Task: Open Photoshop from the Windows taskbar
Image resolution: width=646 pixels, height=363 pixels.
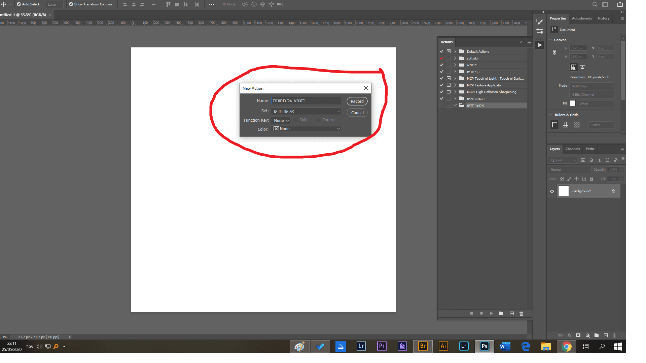Action: [484, 346]
